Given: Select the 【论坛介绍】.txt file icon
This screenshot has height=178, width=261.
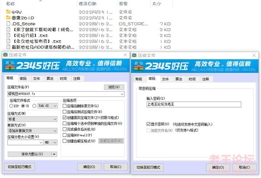Looking at the screenshot, I should 8,35.
